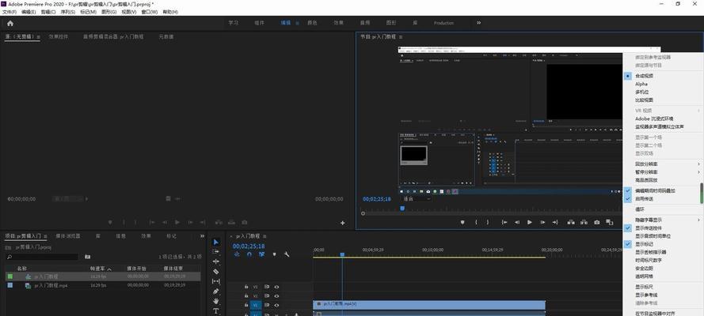Open Program monitor panel menu
This screenshot has width=704, height=316.
(x=401, y=36)
